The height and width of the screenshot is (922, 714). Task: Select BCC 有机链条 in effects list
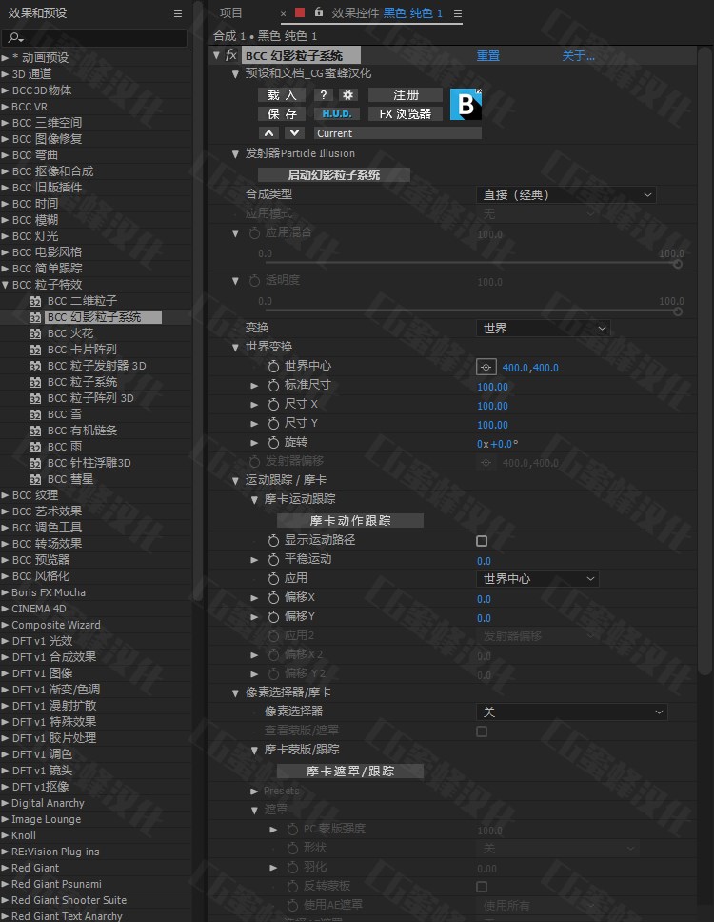coord(82,431)
